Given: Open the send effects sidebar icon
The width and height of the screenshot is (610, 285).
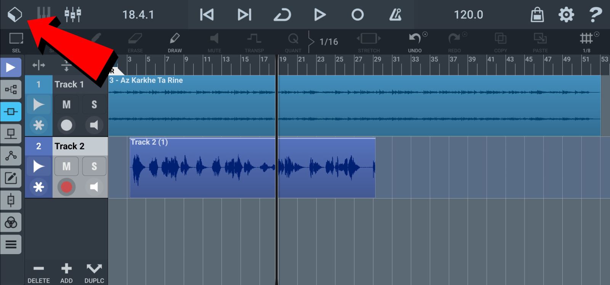Looking at the screenshot, I should 11,134.
